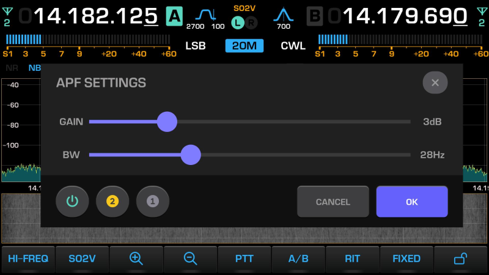Tap the zoom in magnifier icon

point(136,258)
